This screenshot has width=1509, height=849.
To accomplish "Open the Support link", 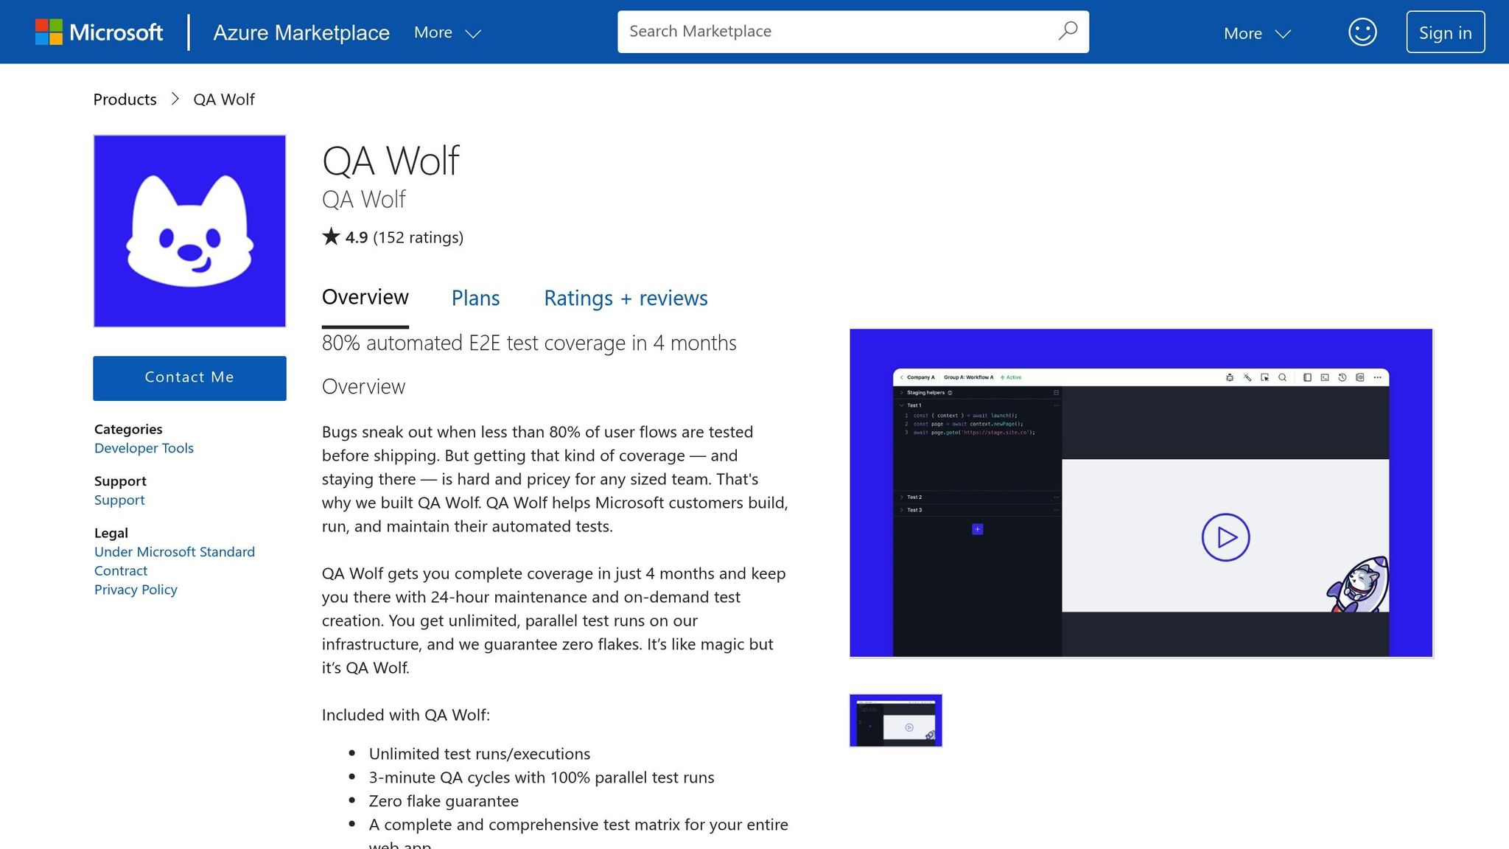I will [119, 500].
